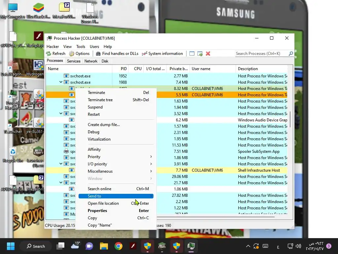
Task: Open the Tools menu
Action: click(x=81, y=46)
